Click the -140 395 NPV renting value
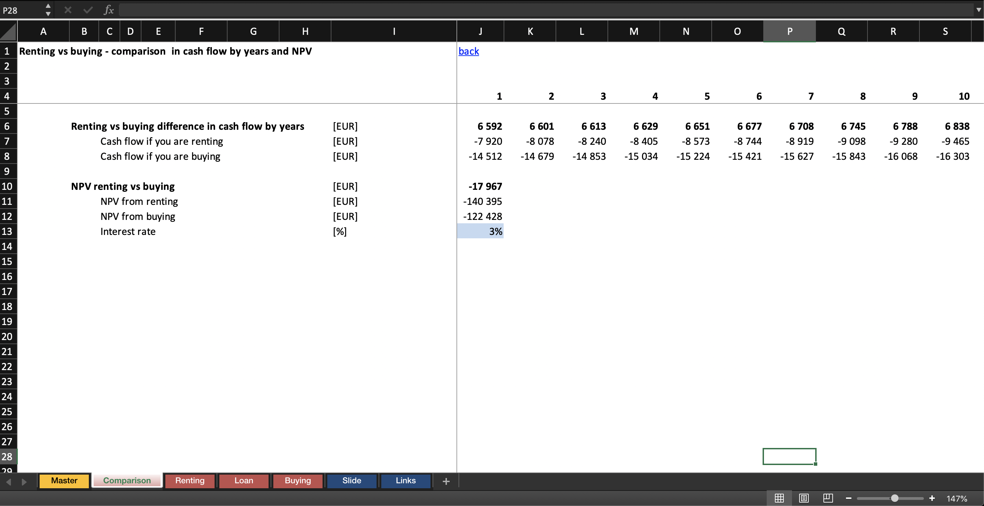 (480, 201)
